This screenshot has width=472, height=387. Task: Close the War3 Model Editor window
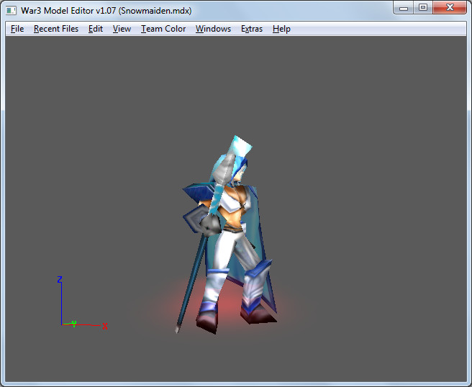point(450,7)
